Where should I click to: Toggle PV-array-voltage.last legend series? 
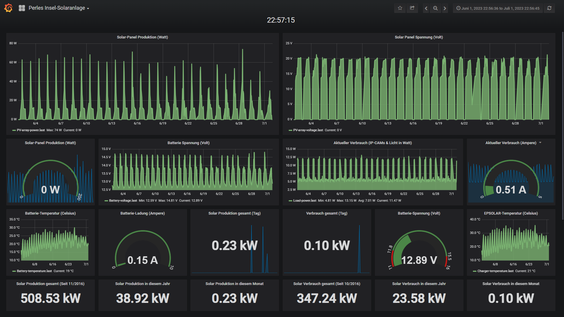click(x=308, y=130)
